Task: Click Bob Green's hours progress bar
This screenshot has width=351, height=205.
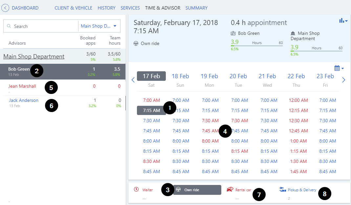Action: [x=257, y=46]
